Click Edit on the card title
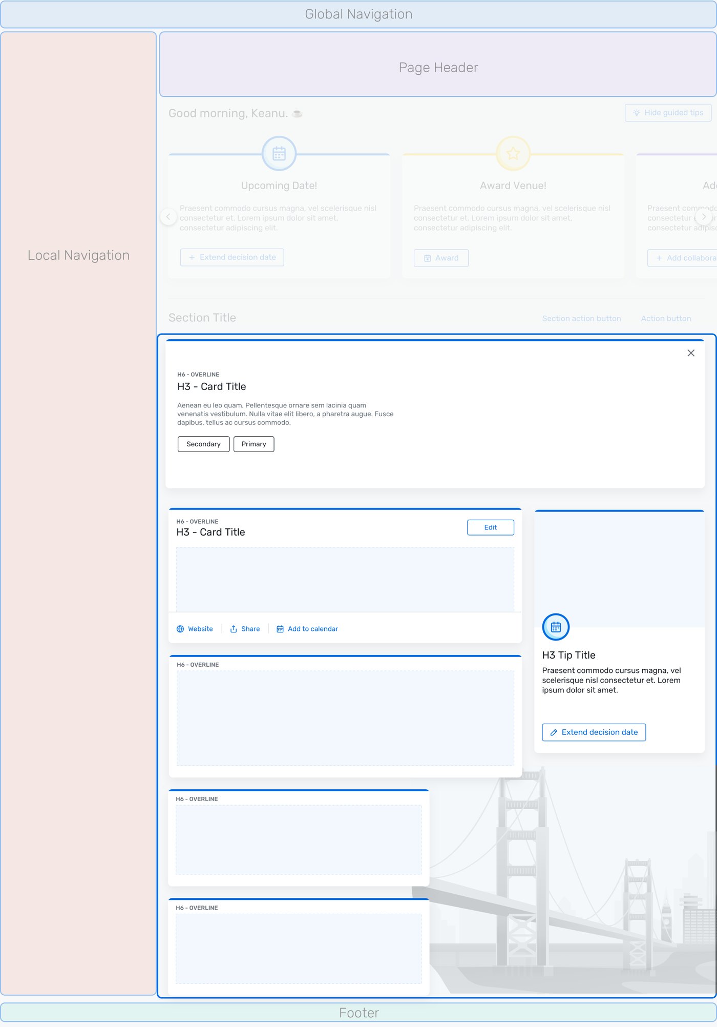Viewport: 717px width, 1027px height. [490, 527]
